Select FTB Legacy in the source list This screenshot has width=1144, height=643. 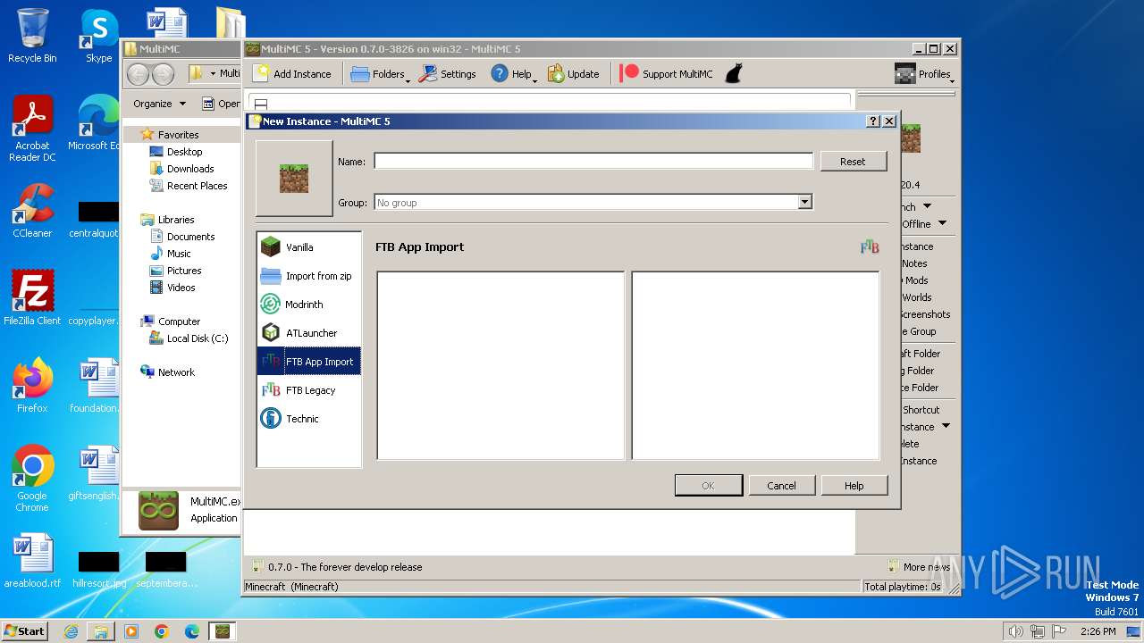308,390
